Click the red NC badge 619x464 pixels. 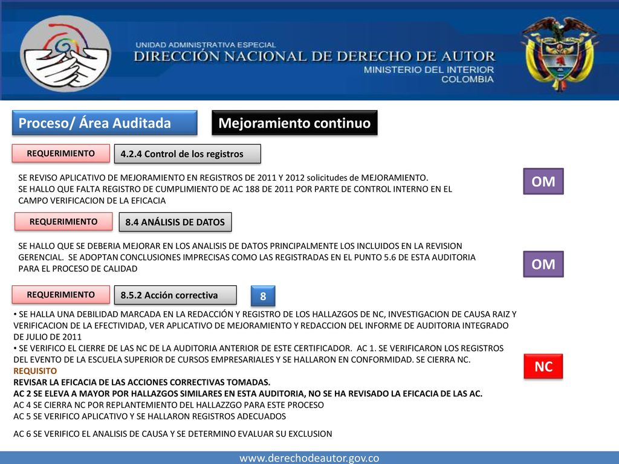[543, 367]
